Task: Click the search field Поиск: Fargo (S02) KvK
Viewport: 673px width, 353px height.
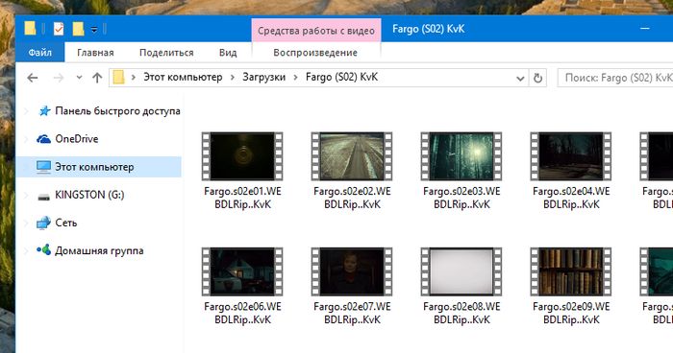Action: pos(615,78)
